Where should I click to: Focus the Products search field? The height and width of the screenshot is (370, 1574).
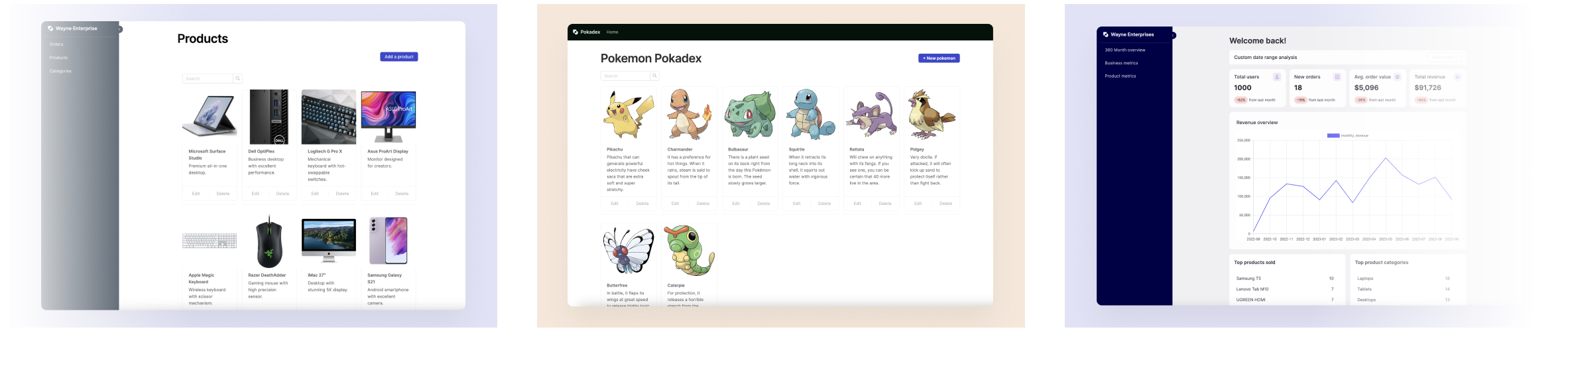point(208,78)
